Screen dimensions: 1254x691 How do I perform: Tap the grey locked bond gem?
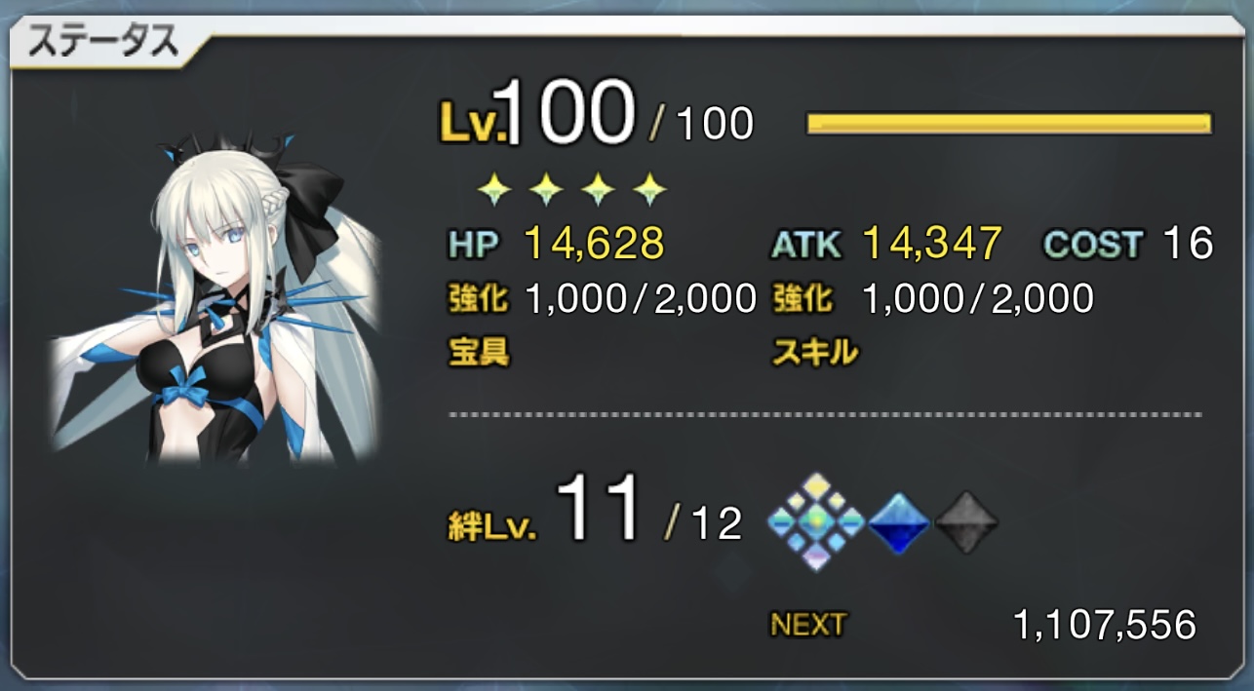tap(966, 523)
